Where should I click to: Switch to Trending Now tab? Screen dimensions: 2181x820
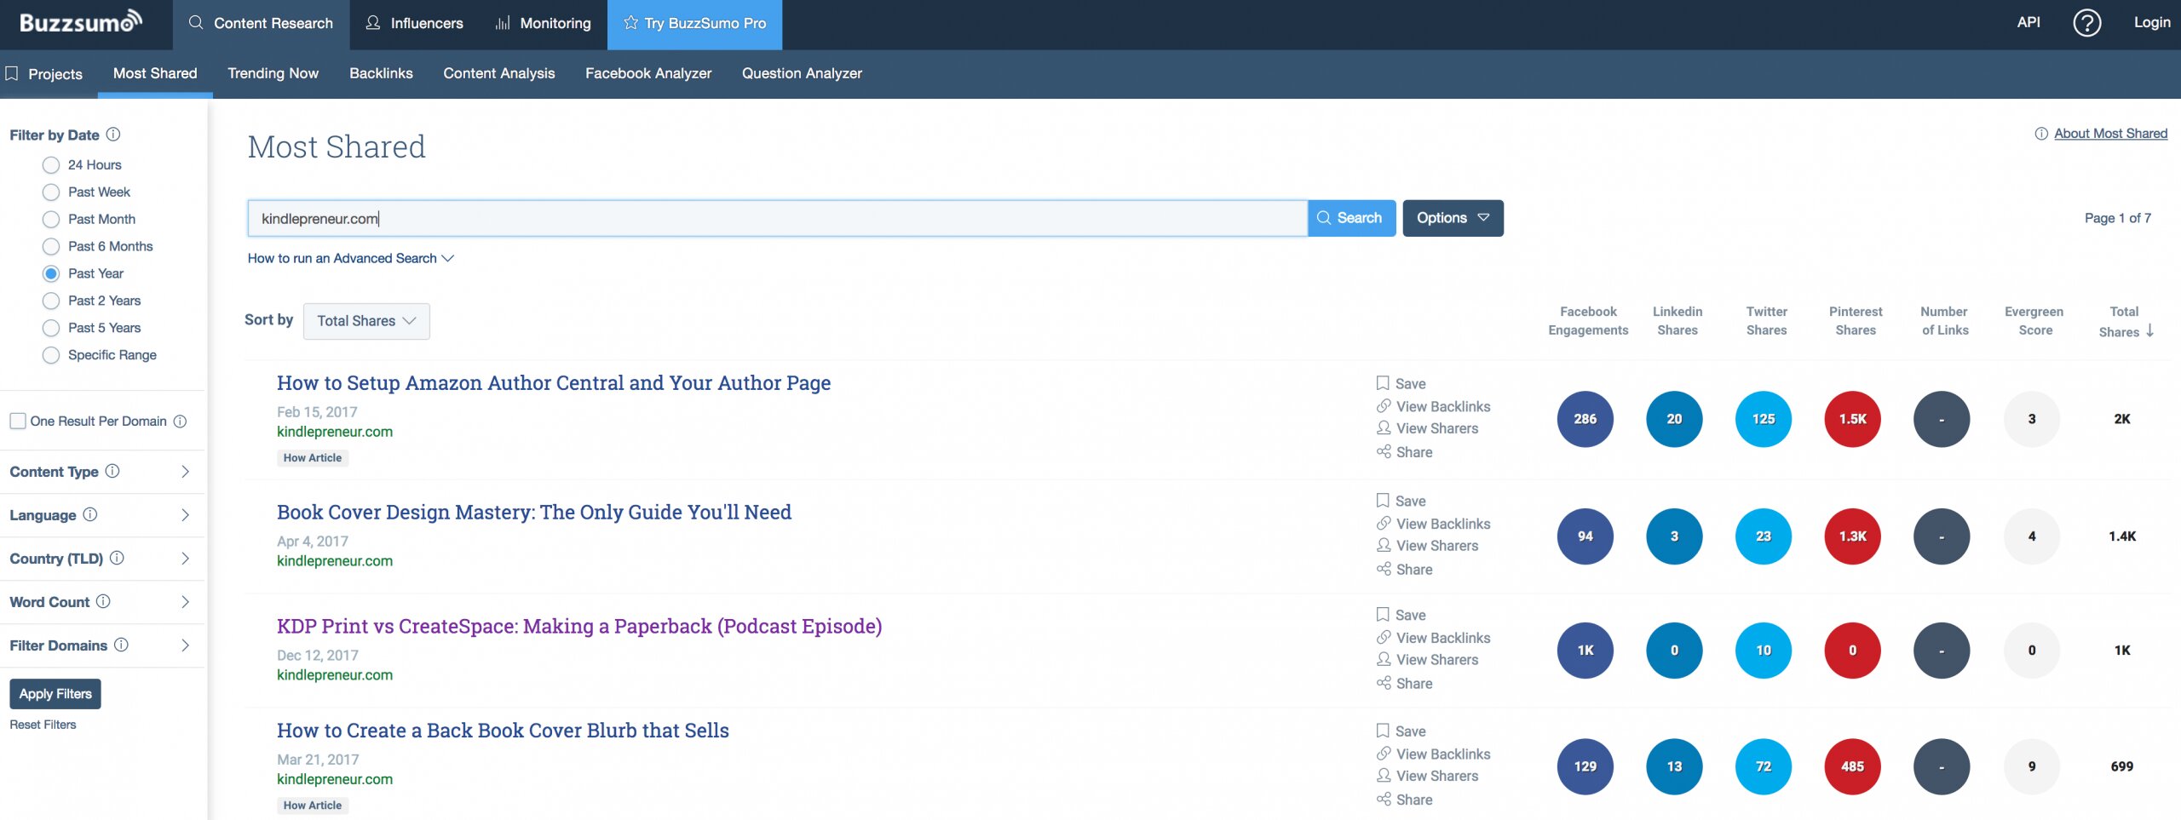pos(273,73)
